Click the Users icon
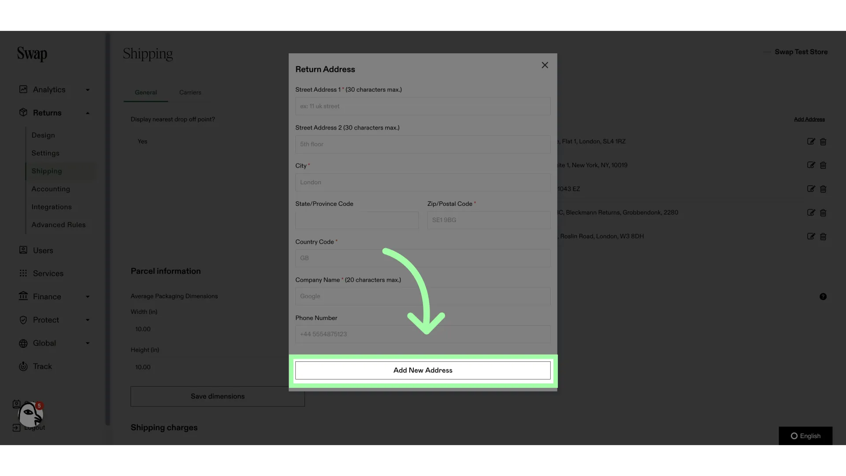This screenshot has height=476, width=846. coord(23,250)
